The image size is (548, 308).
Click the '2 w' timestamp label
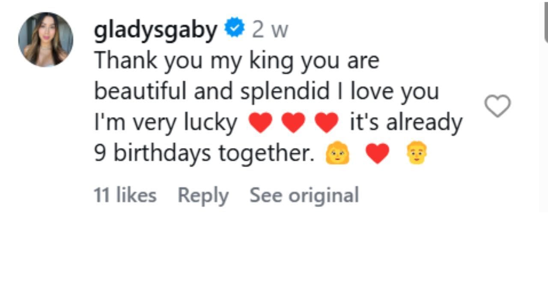pyautogui.click(x=271, y=29)
